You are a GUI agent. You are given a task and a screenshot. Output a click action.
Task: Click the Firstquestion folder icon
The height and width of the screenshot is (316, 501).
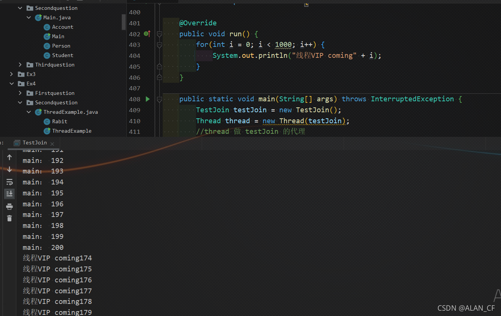[30, 93]
